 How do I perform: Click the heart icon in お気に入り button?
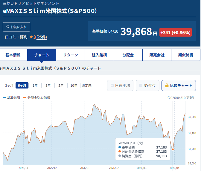tap(8, 27)
